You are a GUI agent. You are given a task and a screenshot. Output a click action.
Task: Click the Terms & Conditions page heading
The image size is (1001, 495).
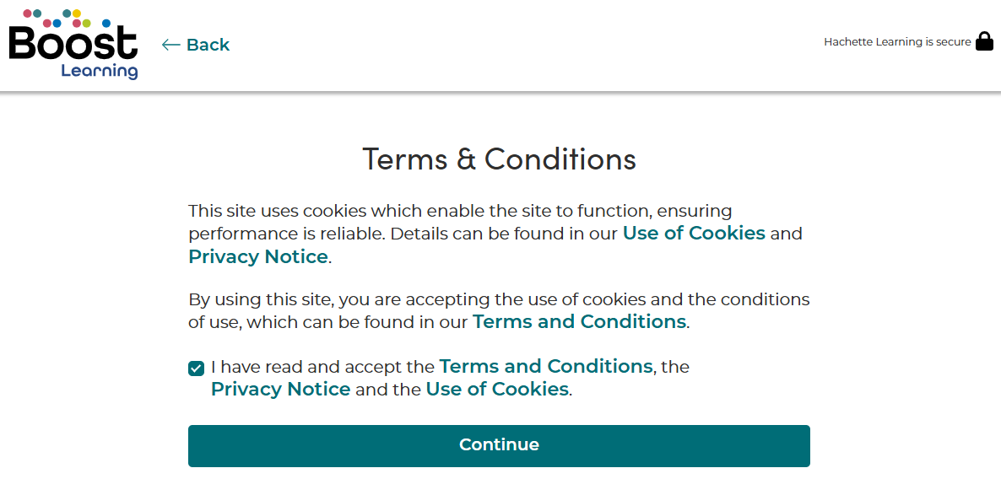499,159
